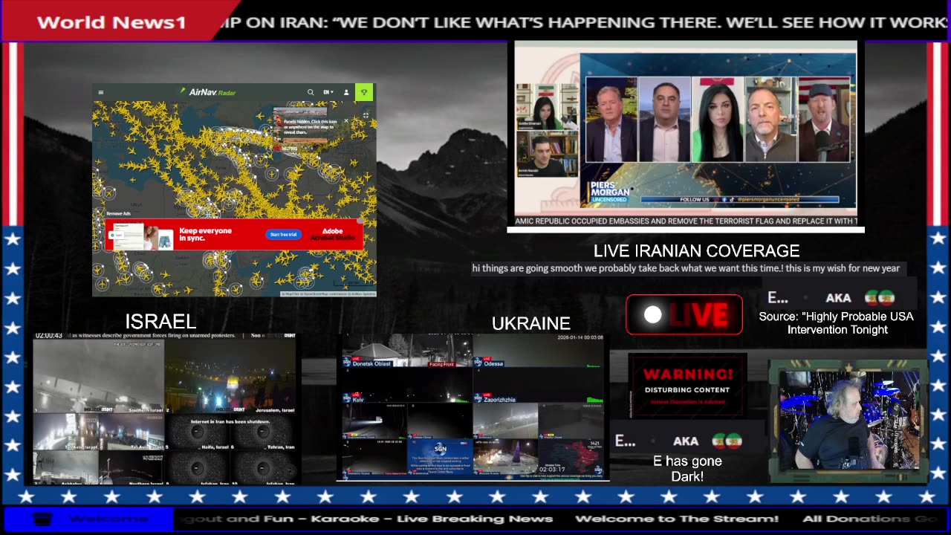Click the ad preview thumbnail with shorts image

coord(141,238)
